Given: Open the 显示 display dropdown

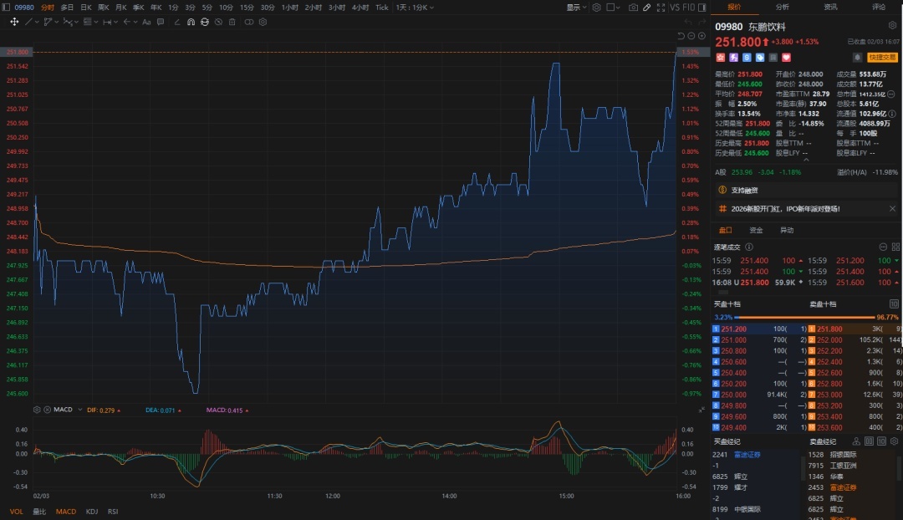Looking at the screenshot, I should pos(575,8).
